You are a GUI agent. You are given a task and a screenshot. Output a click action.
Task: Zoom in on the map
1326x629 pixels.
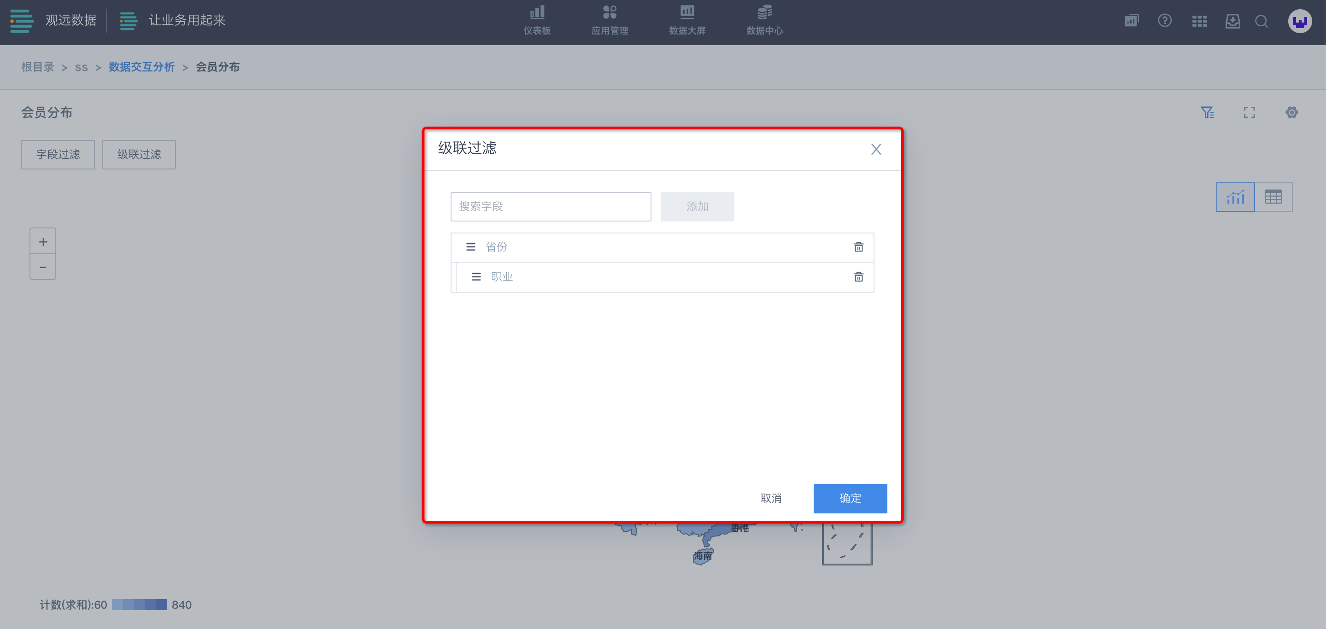[x=43, y=242]
